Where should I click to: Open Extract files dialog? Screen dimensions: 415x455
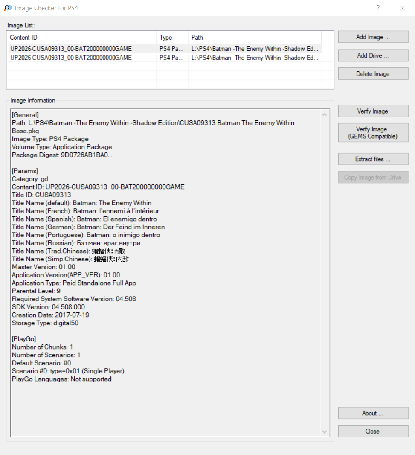point(373,159)
